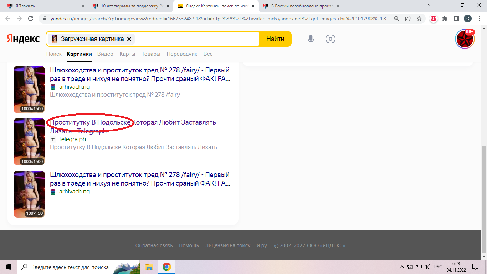The height and width of the screenshot is (274, 487).
Task: Open network settings in system tray
Action: click(x=419, y=267)
